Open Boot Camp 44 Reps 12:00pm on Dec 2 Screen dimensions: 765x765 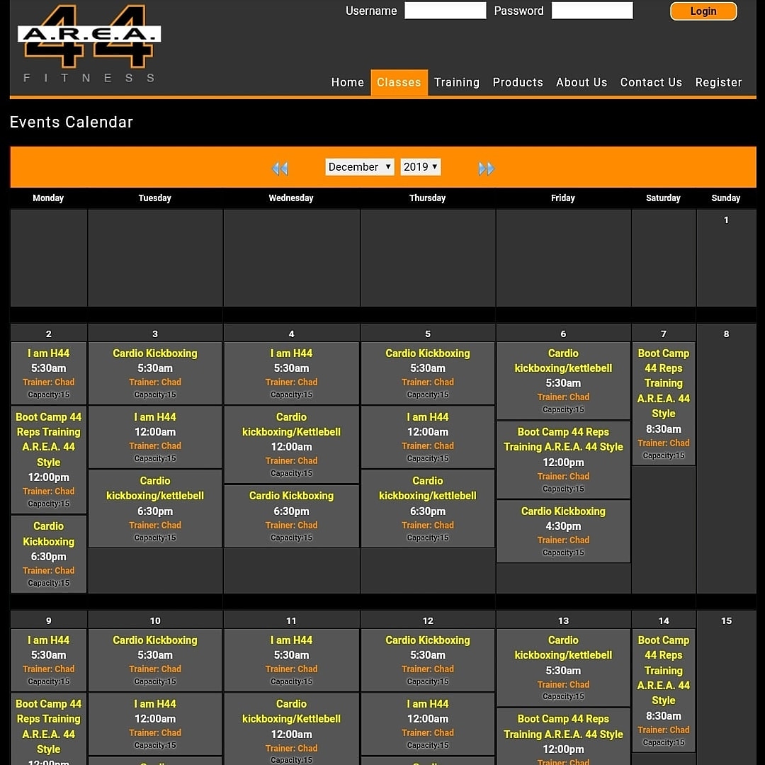pyautogui.click(x=49, y=460)
